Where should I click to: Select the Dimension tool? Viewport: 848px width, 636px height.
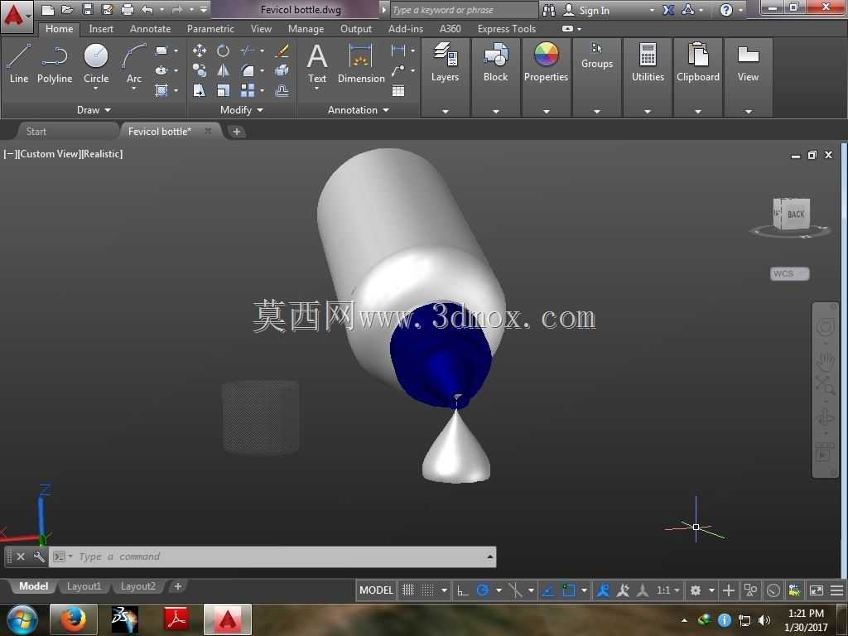pos(361,63)
